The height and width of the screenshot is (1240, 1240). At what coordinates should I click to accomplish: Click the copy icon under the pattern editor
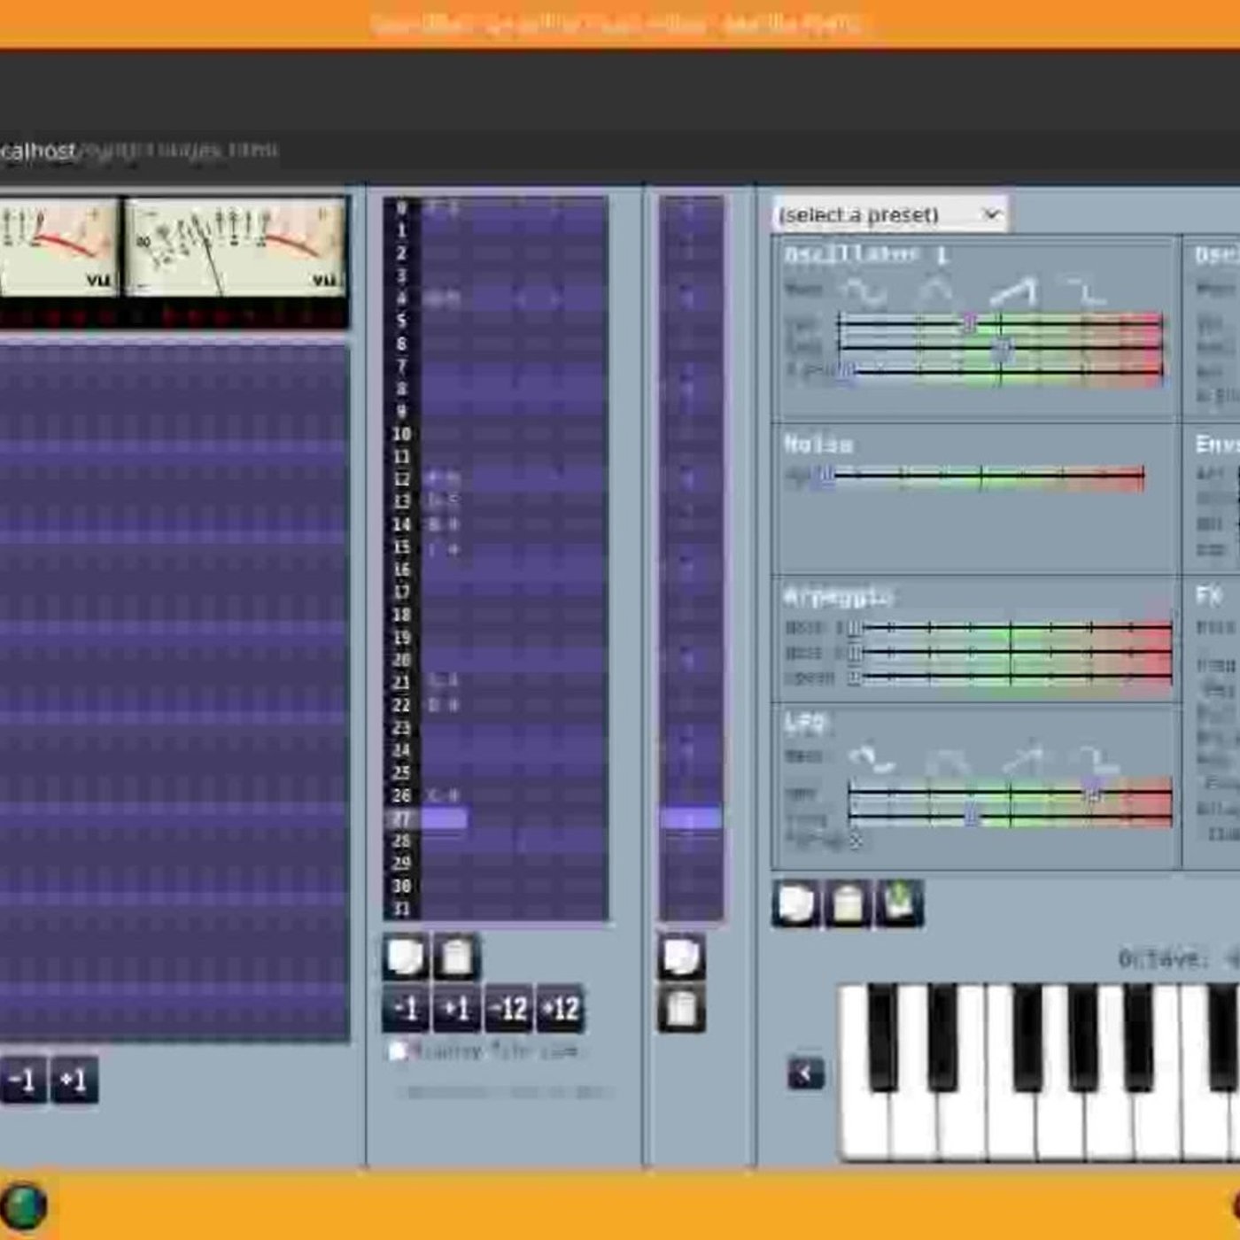coord(407,957)
